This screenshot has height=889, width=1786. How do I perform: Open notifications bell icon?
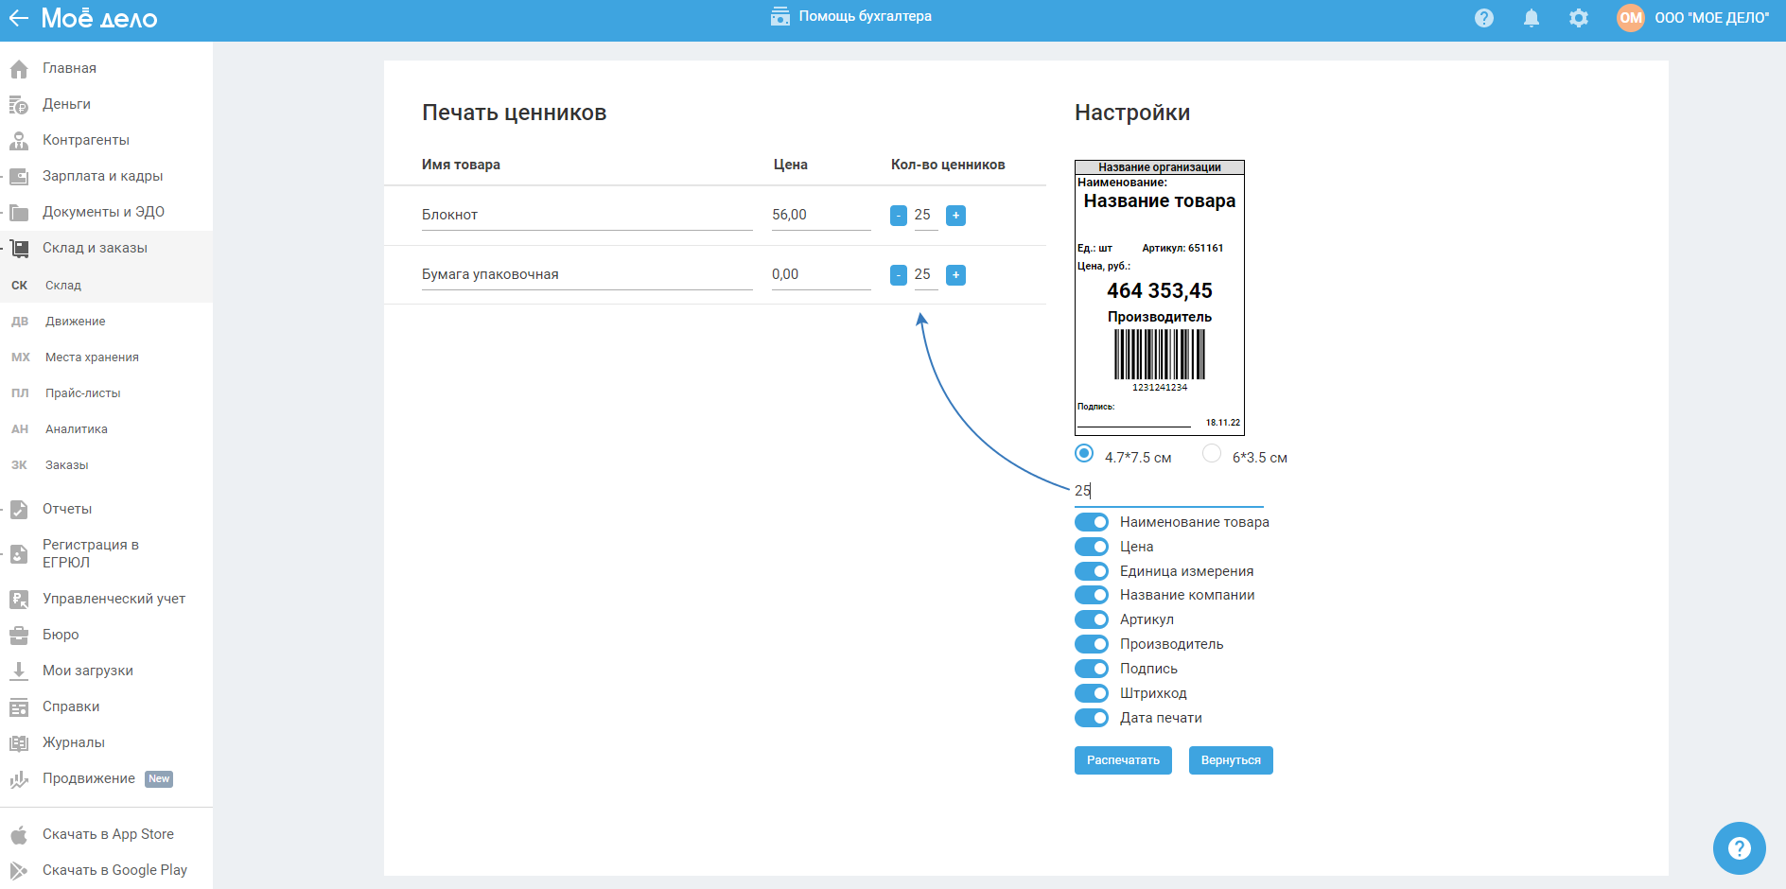[x=1531, y=18]
